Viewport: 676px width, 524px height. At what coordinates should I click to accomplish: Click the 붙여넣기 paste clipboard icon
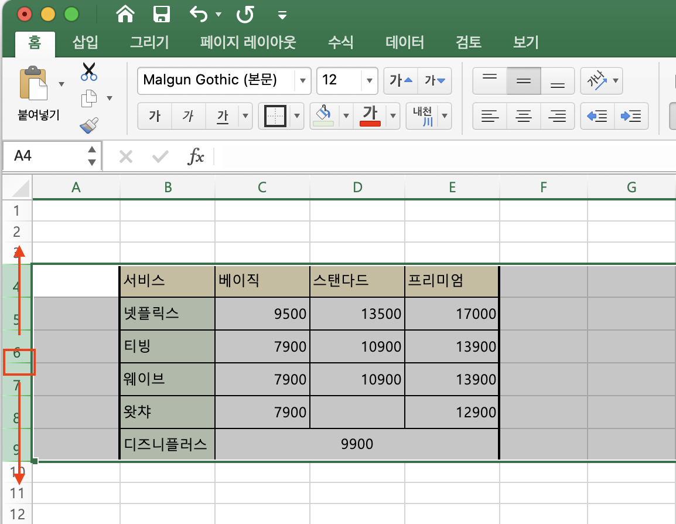click(33, 83)
